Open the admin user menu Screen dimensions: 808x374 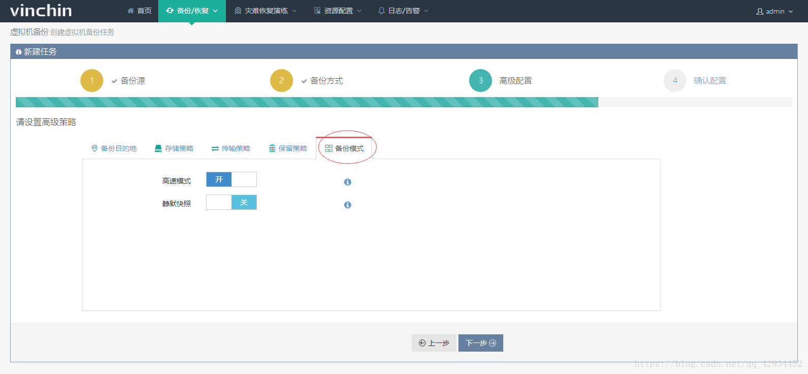coord(774,11)
